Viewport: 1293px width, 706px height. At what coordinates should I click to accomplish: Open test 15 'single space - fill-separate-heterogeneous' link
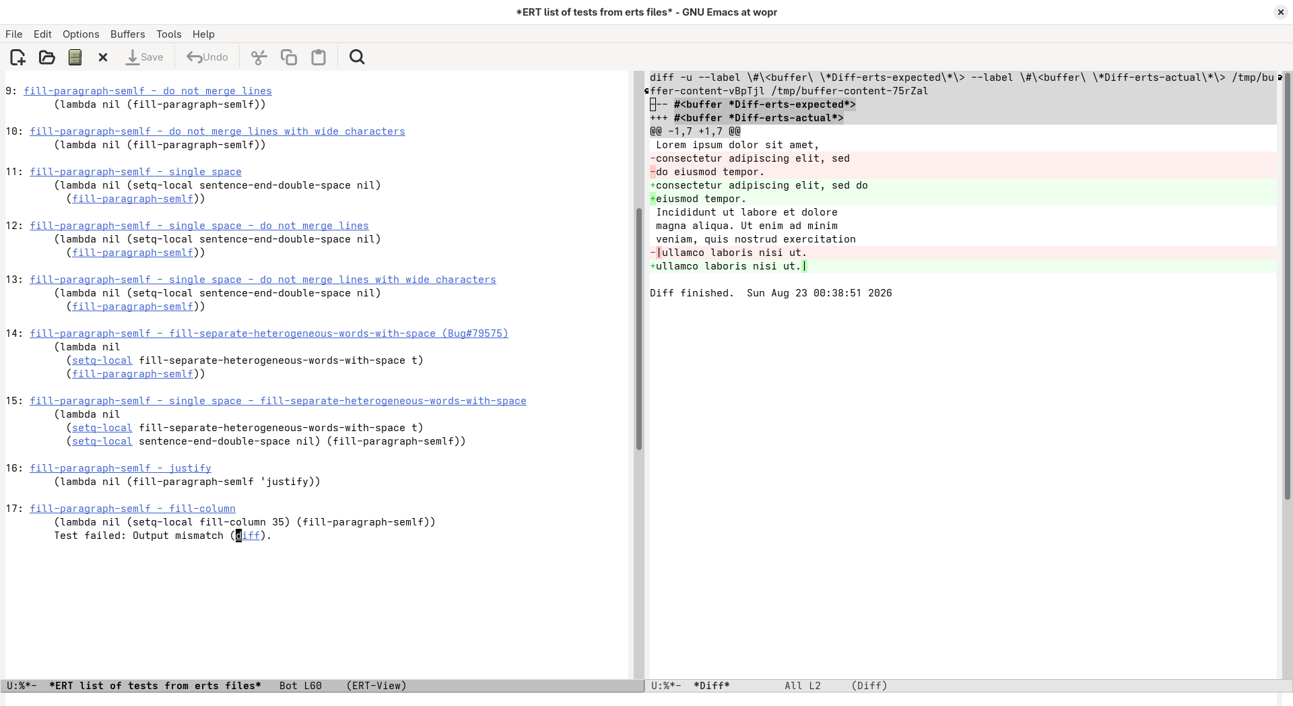click(x=278, y=401)
